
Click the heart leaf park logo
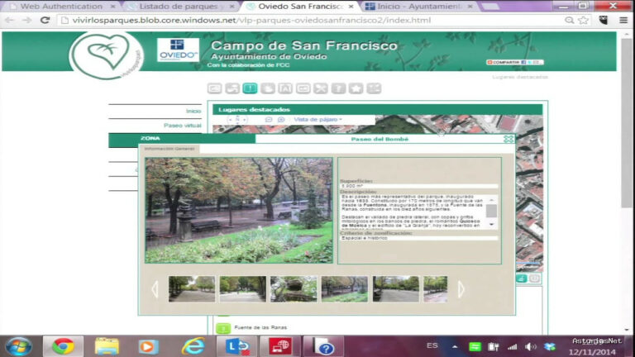click(x=106, y=55)
